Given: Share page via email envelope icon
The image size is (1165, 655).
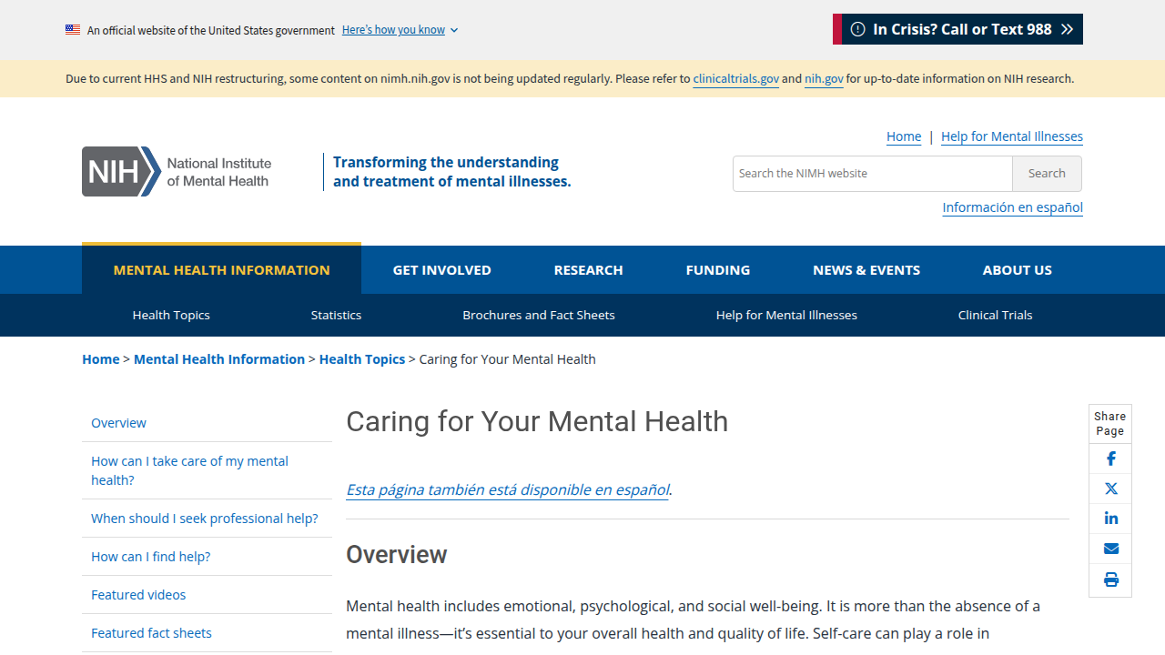Looking at the screenshot, I should click(x=1110, y=549).
